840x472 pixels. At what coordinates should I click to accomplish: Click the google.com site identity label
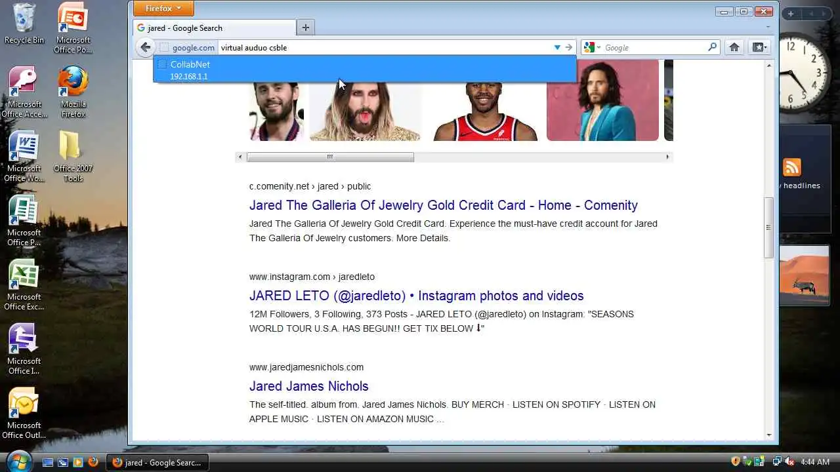pos(188,47)
